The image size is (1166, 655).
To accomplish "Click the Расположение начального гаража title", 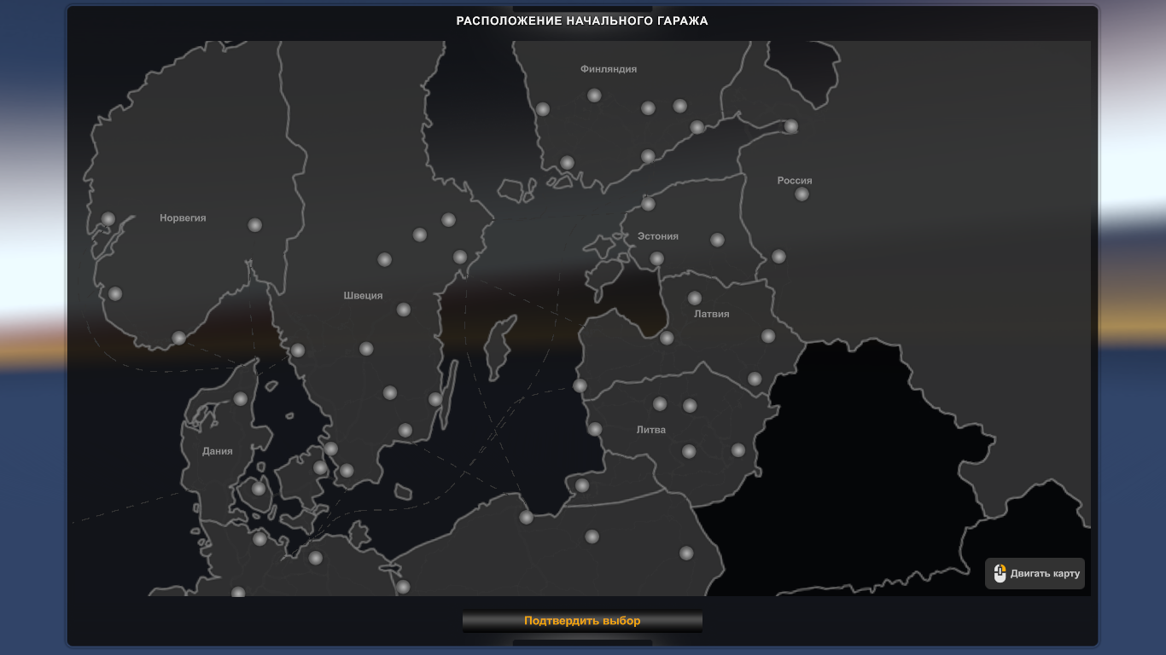I will pyautogui.click(x=582, y=20).
